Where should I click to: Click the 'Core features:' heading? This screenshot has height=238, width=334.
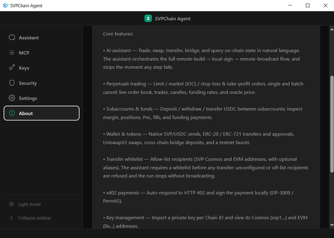(x=118, y=34)
